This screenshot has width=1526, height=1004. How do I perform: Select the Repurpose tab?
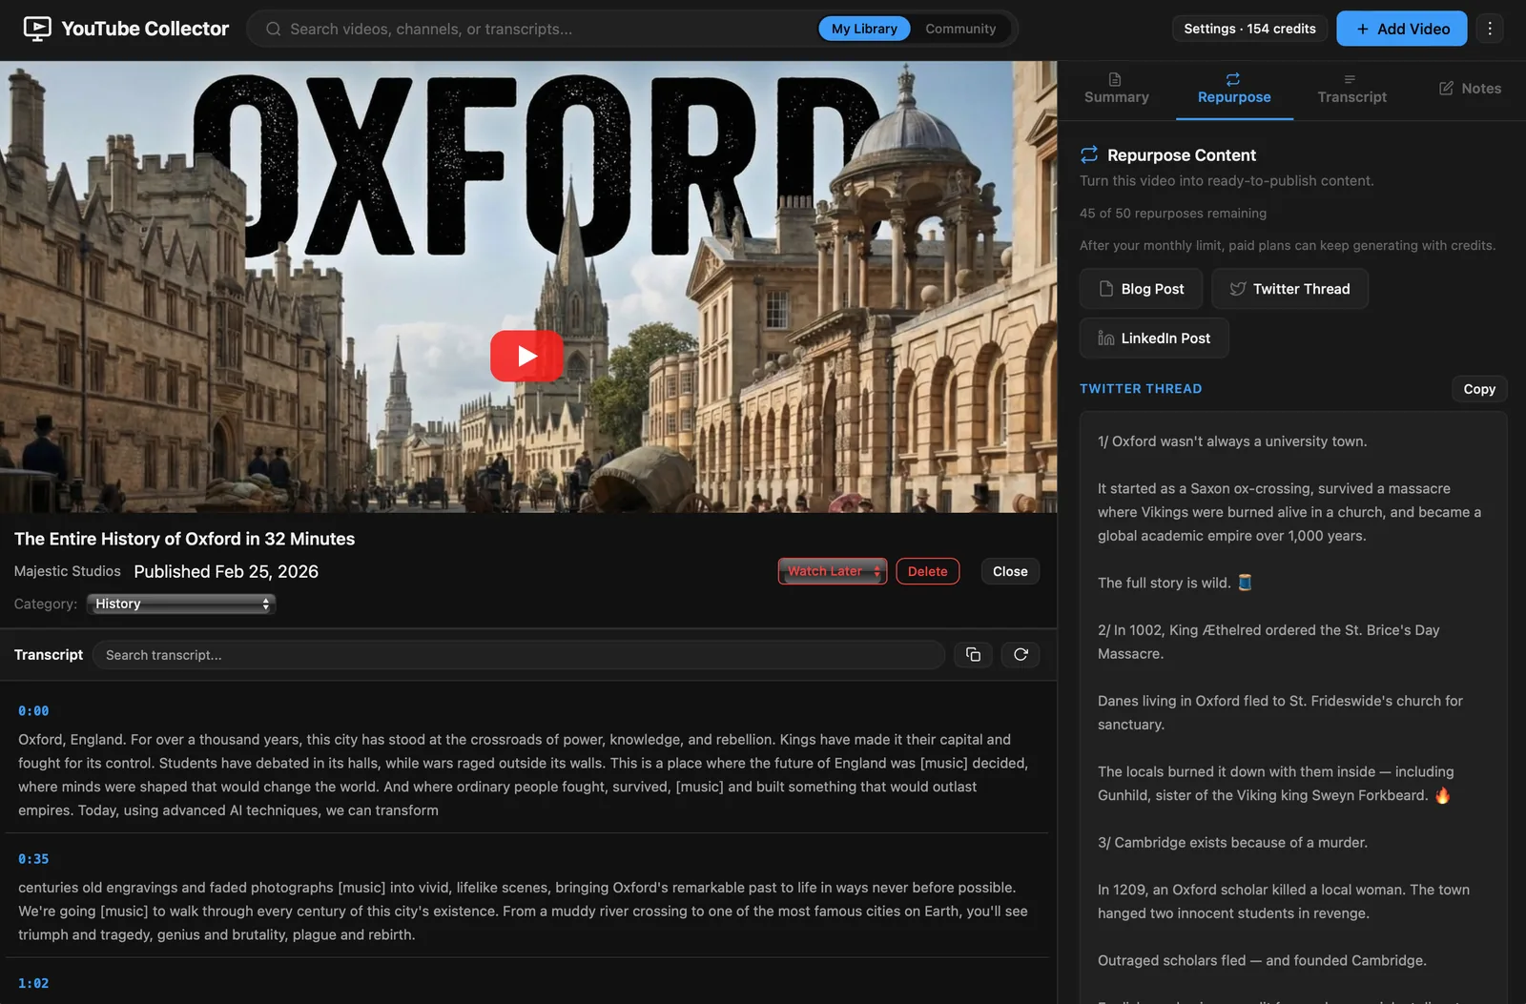click(1234, 89)
